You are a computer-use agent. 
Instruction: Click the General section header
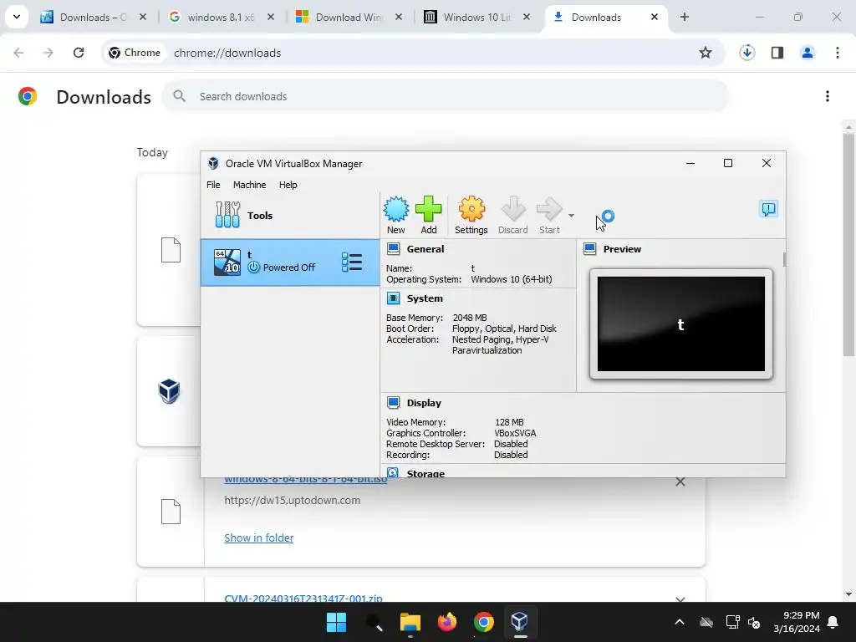click(425, 249)
